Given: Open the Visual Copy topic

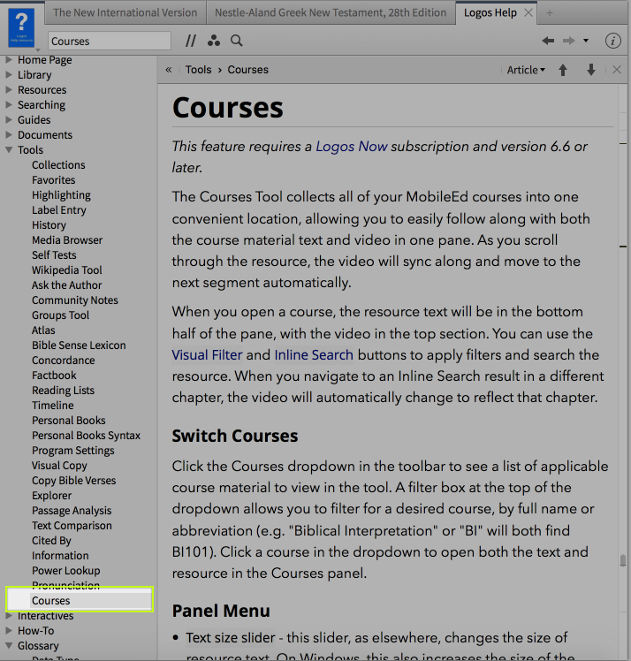Looking at the screenshot, I should 59,466.
